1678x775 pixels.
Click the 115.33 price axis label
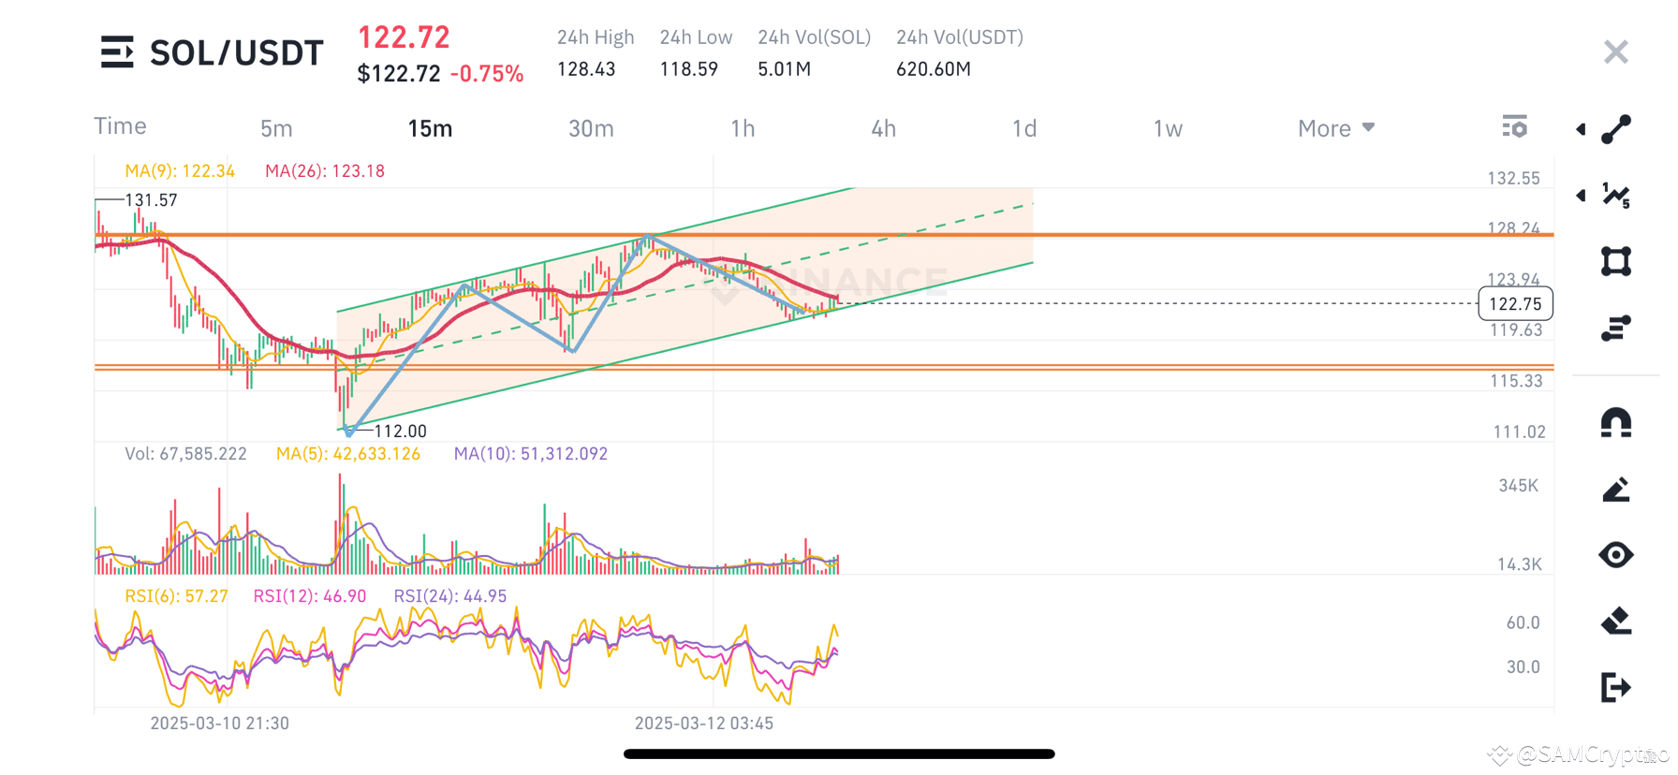point(1516,381)
